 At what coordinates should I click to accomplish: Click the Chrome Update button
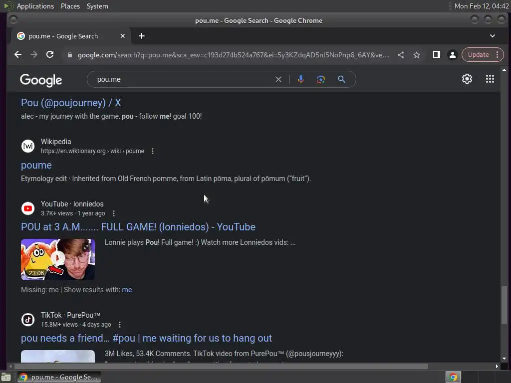click(479, 55)
